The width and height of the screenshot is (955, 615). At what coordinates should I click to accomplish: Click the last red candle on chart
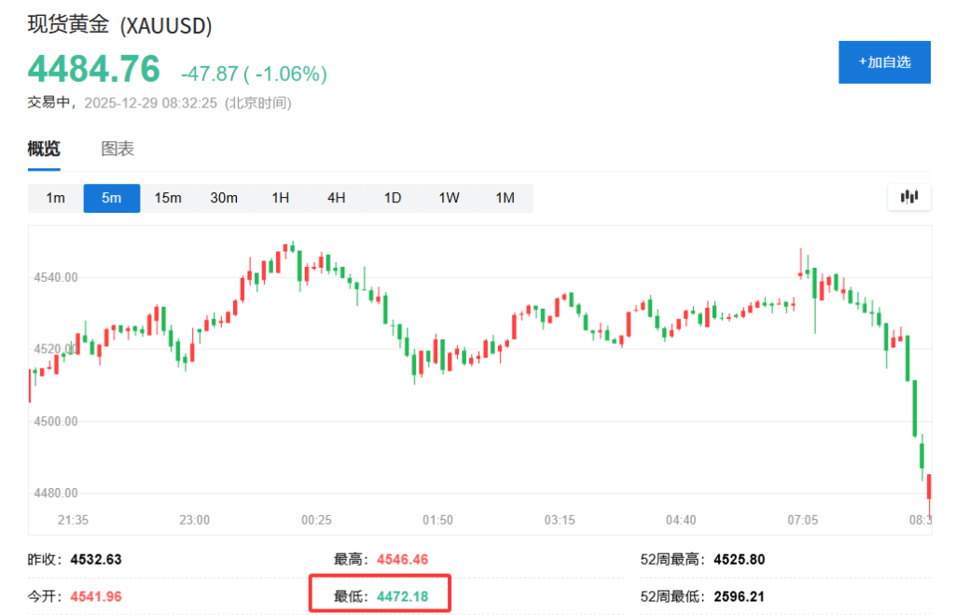[x=929, y=488]
